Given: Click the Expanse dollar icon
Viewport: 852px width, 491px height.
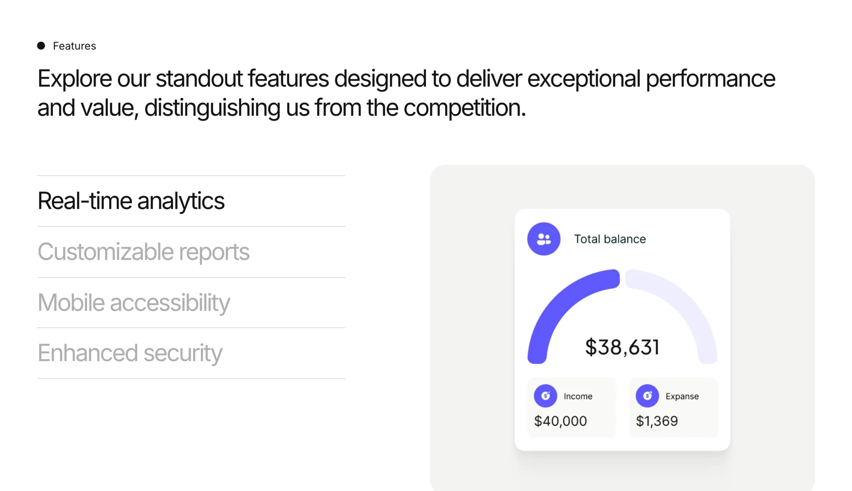Looking at the screenshot, I should coord(647,395).
